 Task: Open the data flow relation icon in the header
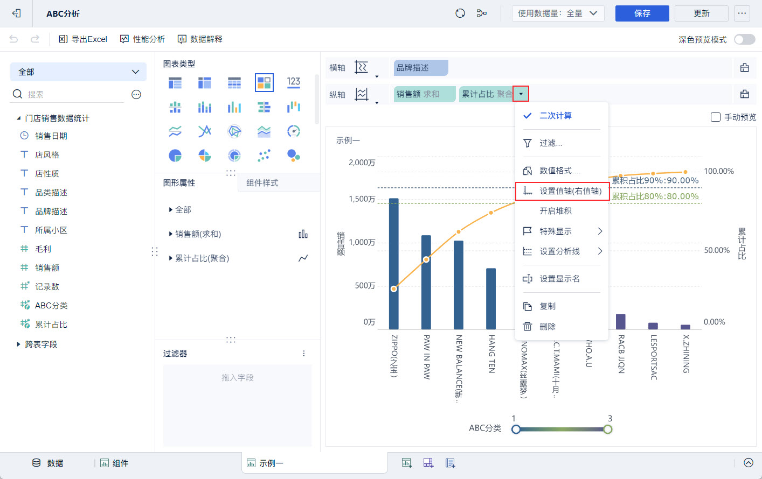[482, 13]
